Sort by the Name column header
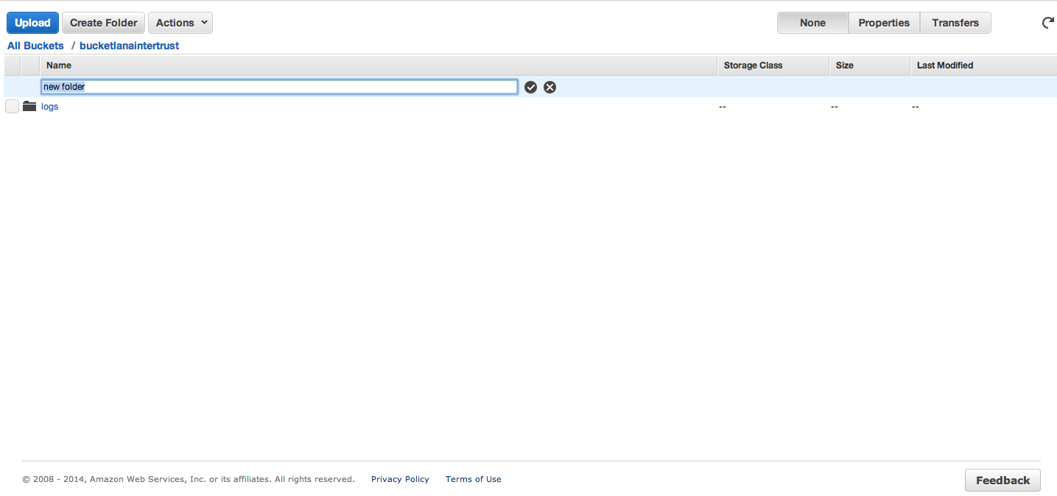Screen dimensions: 1057x496 [59, 65]
